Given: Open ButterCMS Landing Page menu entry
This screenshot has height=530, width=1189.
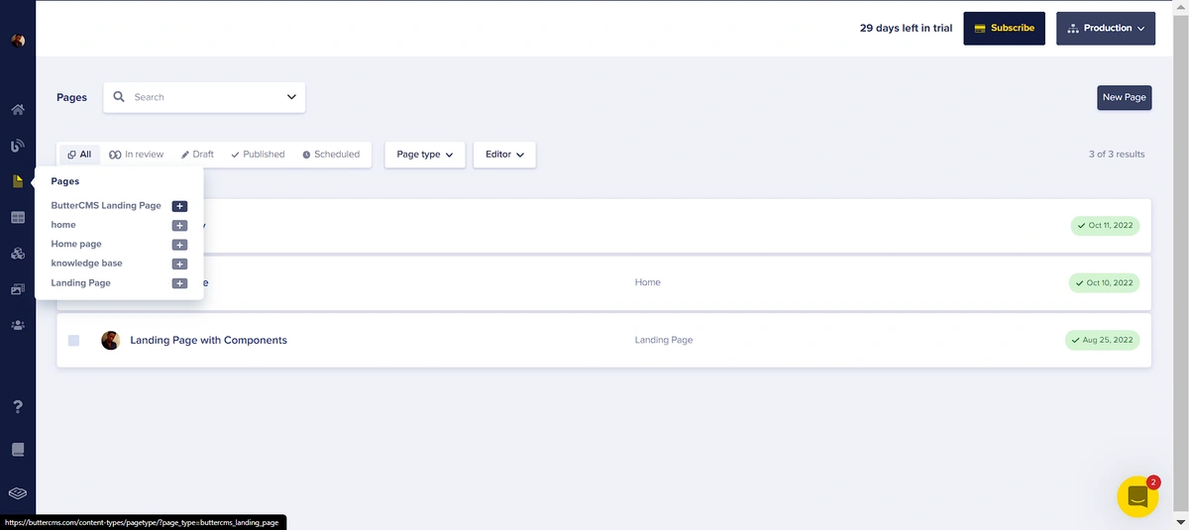Looking at the screenshot, I should click(x=106, y=206).
